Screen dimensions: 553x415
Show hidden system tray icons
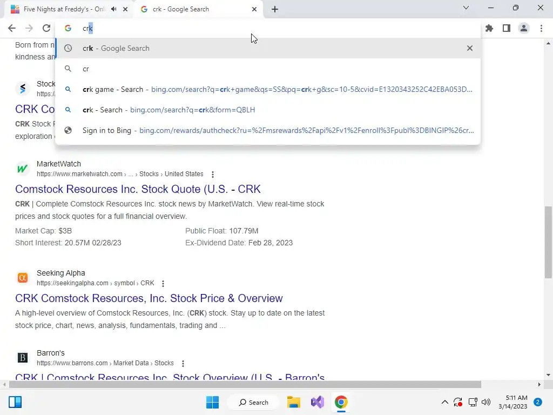445,402
